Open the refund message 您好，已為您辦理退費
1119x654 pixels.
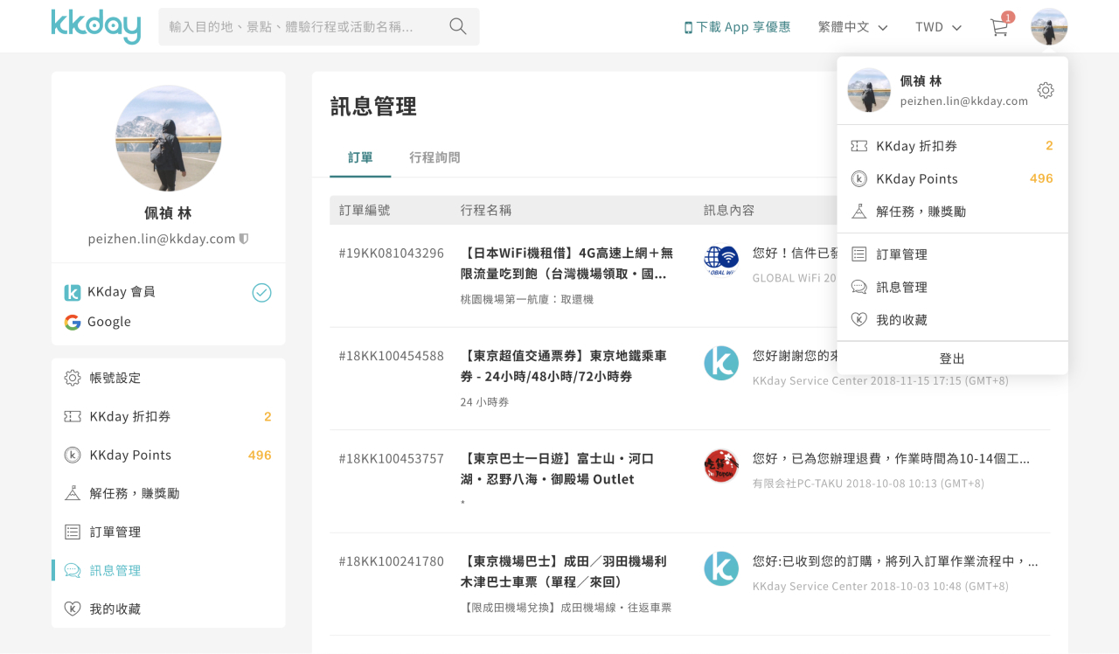coord(891,458)
